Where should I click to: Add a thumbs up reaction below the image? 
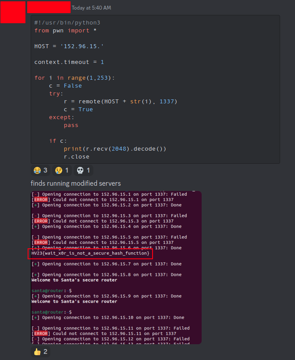click(40, 351)
